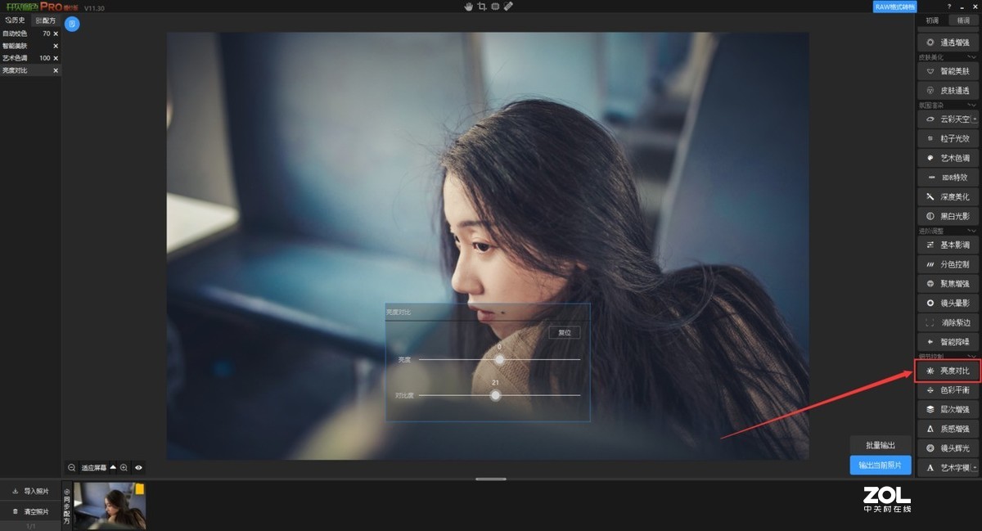
Task: Open 智能降噪 adjustment
Action: tap(948, 342)
